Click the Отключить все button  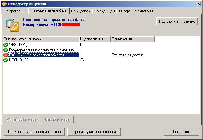(57, 119)
